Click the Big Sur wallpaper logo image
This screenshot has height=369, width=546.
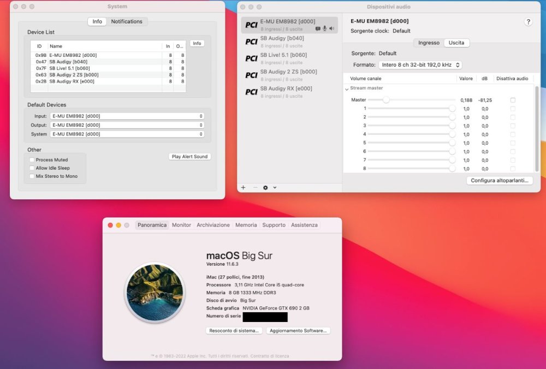point(155,293)
